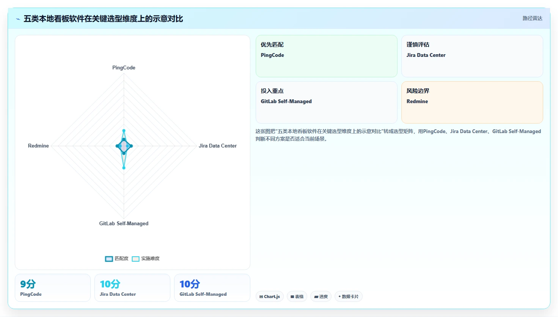Screen dimensions: 558x317
Task: Click the Redmine radar axis label
Action: (38, 146)
